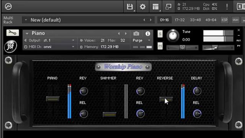Select previous Piano instrument arrow
The image size is (245, 138).
pos(119,33)
